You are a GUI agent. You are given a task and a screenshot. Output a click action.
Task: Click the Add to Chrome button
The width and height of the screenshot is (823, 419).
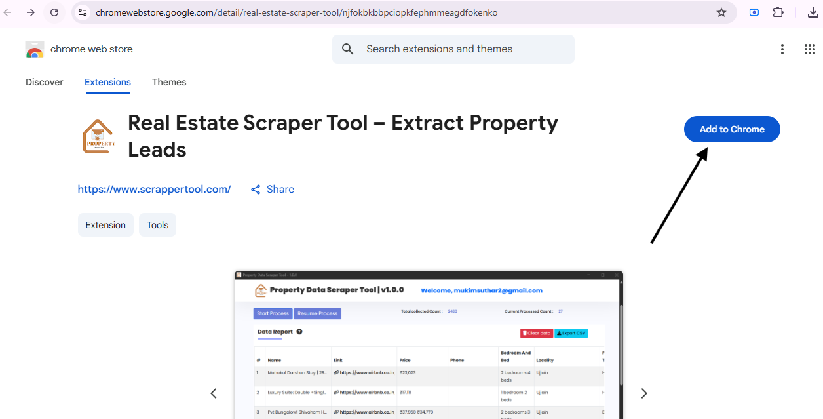732,129
